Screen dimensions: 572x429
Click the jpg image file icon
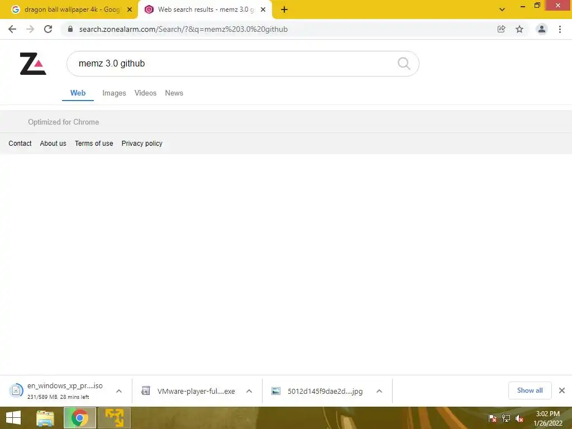point(276,391)
